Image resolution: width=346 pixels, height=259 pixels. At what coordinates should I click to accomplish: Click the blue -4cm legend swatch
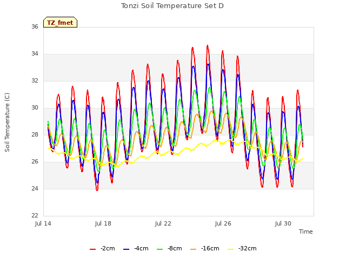coord(126,249)
